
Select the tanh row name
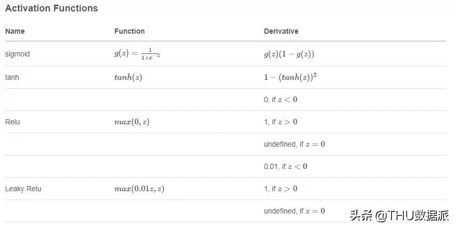pos(12,77)
